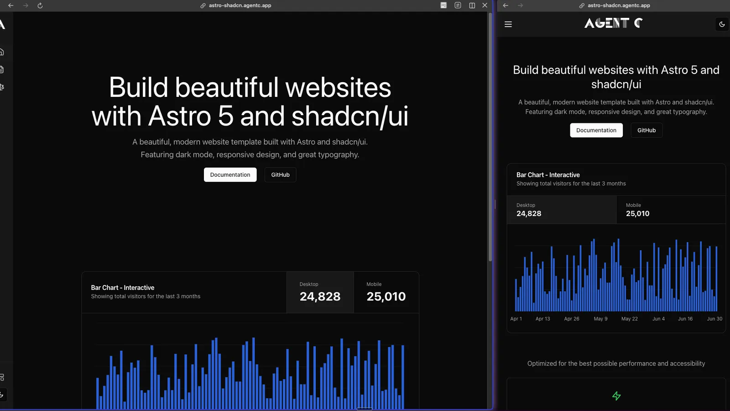Toggle the split view icon in left toolbar
The image size is (730, 411).
(472, 5)
